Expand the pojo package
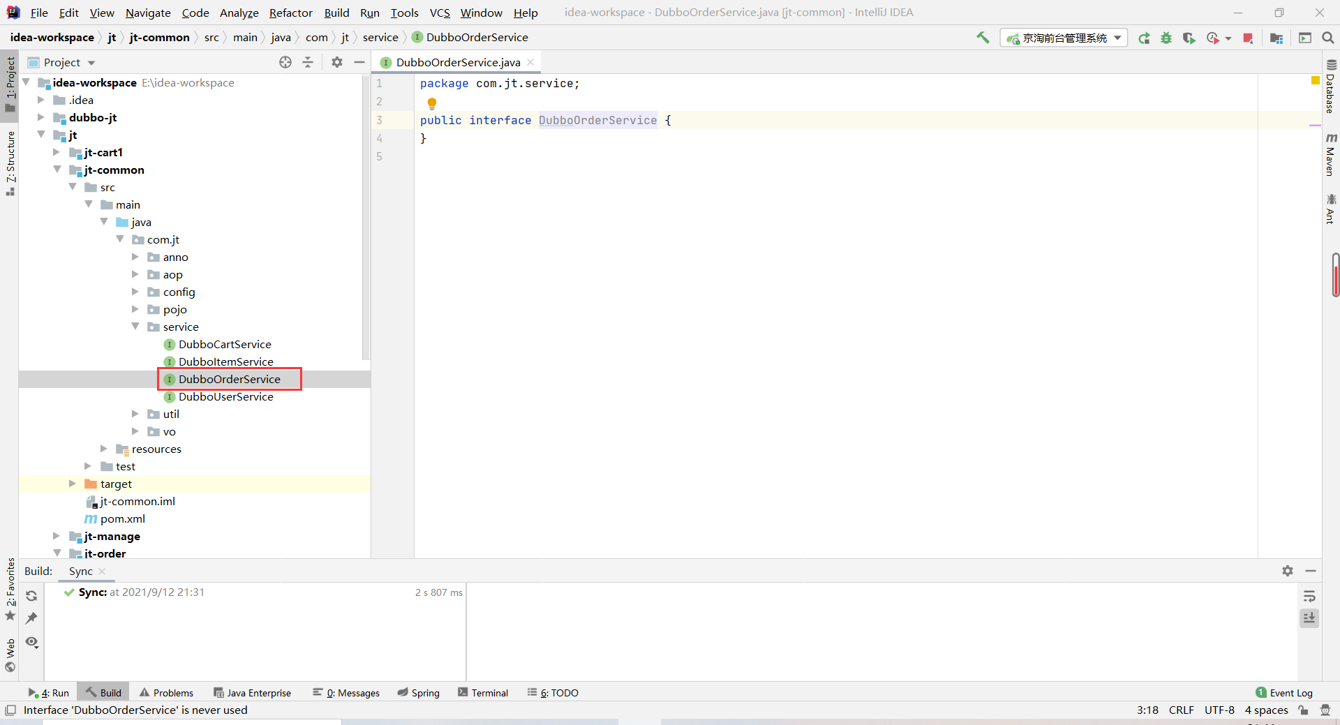 click(x=135, y=309)
